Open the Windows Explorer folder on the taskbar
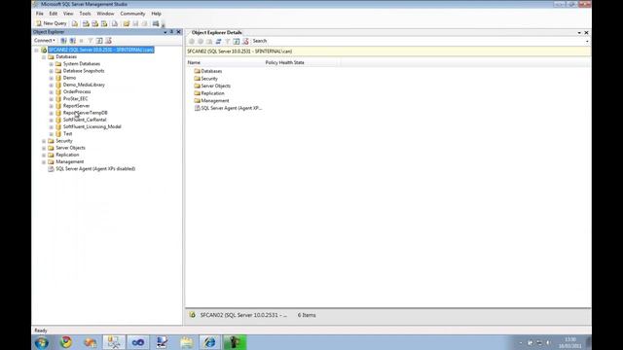The height and width of the screenshot is (350, 623). tap(187, 342)
